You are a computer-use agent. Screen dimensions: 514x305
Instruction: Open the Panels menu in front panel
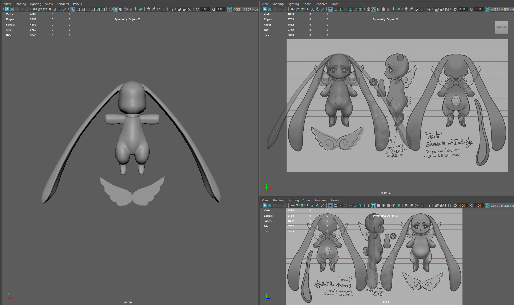(x=335, y=4)
